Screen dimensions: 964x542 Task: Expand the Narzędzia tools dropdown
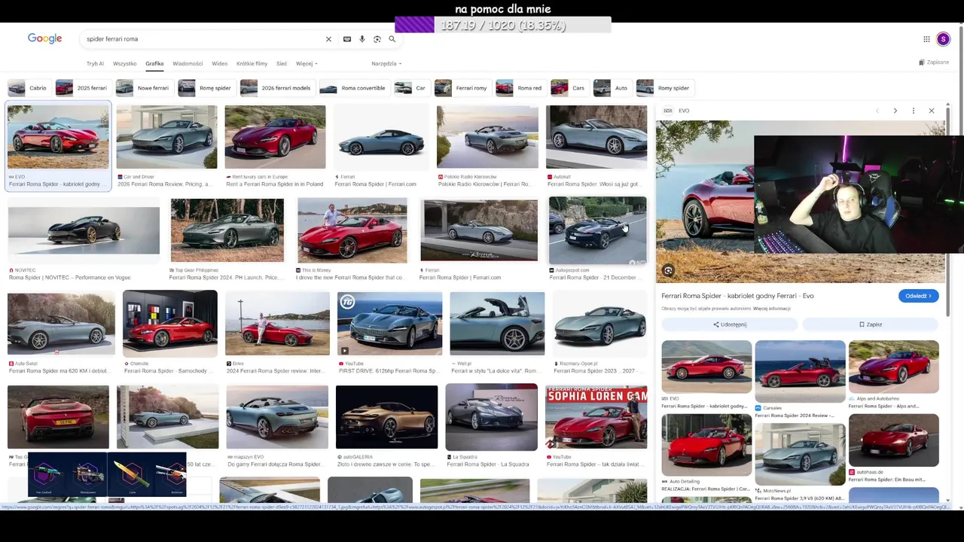point(386,64)
